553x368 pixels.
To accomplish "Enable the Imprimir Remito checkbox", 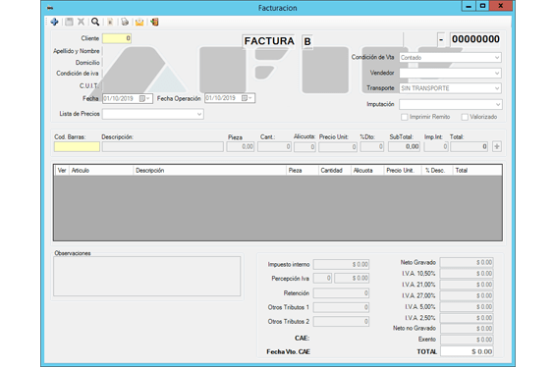I will point(405,117).
